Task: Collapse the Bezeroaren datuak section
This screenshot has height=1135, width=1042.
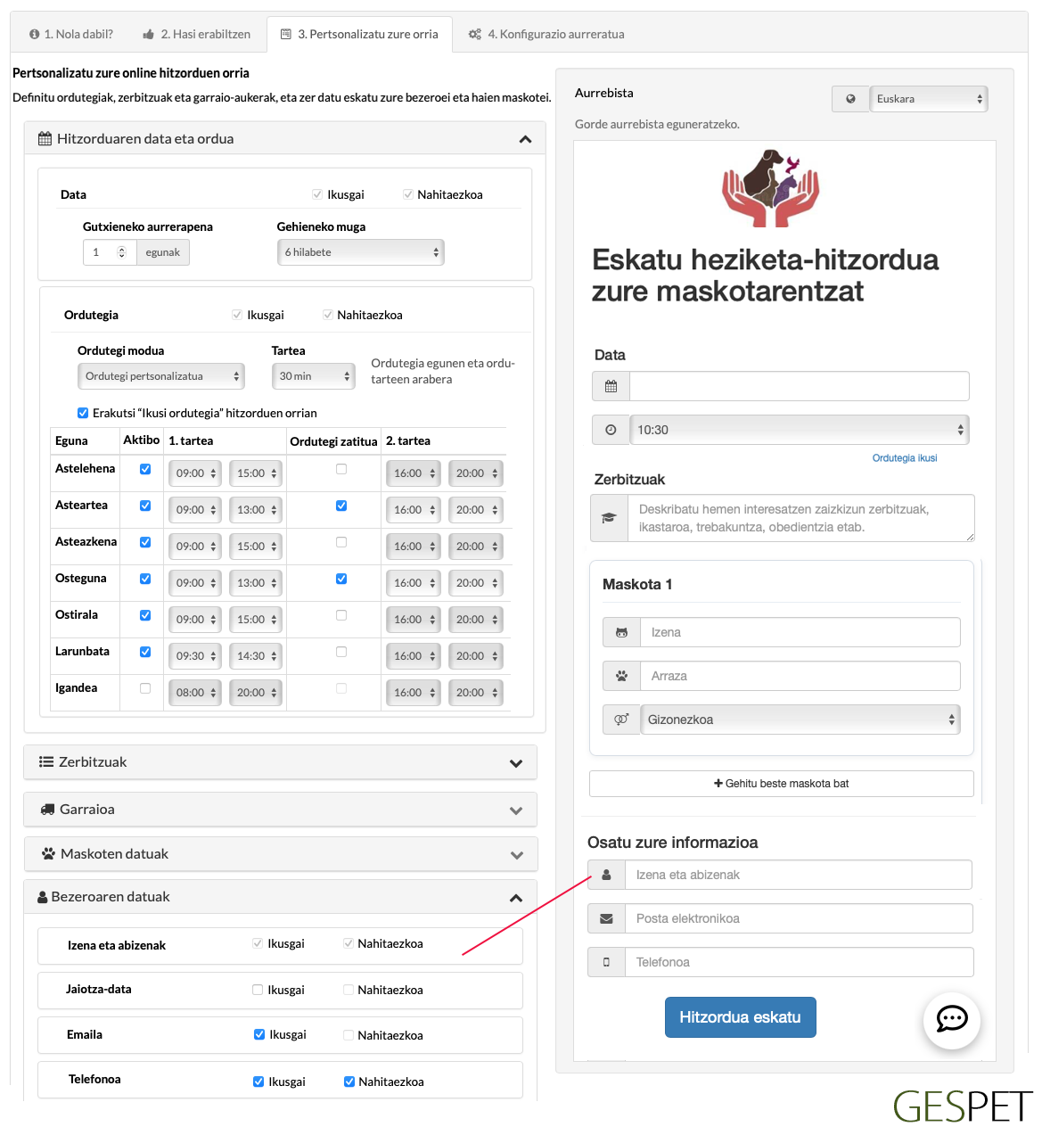Action: pos(515,898)
